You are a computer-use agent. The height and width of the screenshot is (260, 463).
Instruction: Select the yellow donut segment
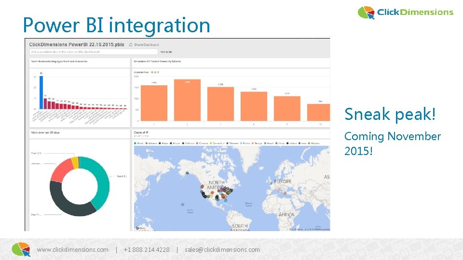pos(75,163)
